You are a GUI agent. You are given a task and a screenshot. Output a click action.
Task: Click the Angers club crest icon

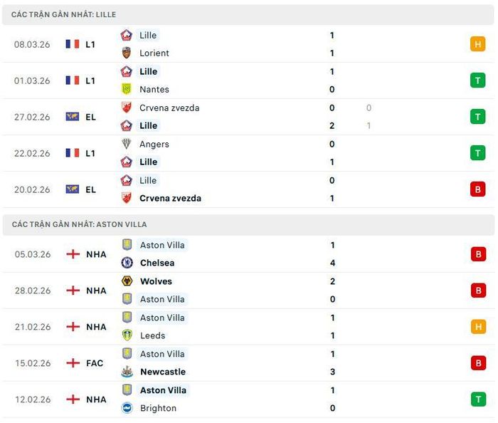127,144
